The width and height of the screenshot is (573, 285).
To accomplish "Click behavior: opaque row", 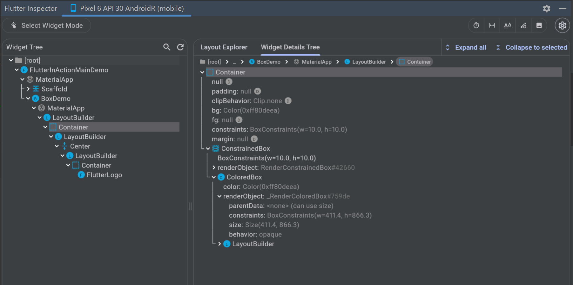I will tap(255, 234).
